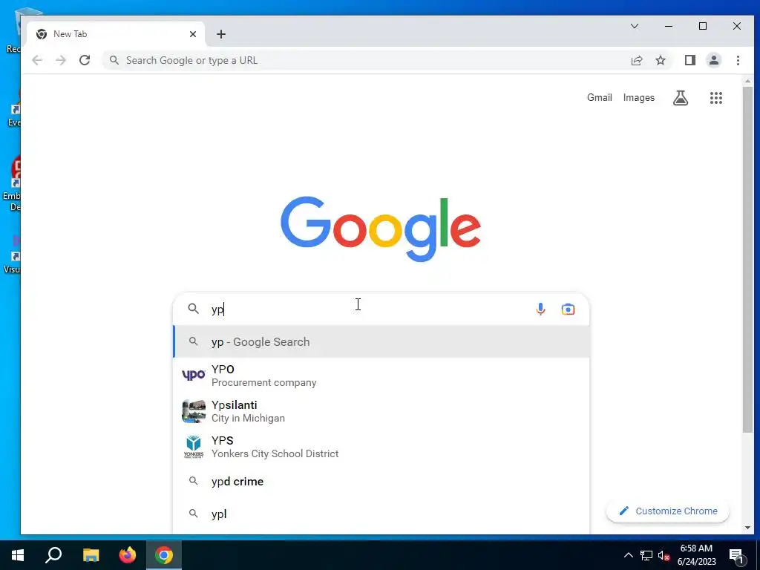Click the Ypsilanti city thumbnail image
Screen dimensions: 760x570
[x=194, y=411]
